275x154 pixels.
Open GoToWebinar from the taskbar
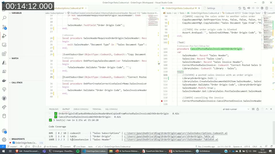pyautogui.click(x=203, y=151)
